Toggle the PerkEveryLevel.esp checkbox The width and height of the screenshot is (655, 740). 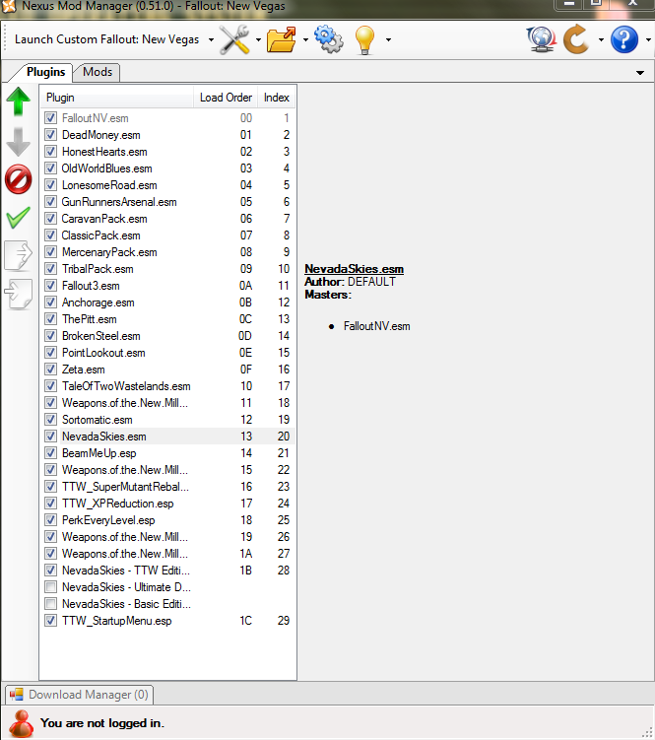50,520
